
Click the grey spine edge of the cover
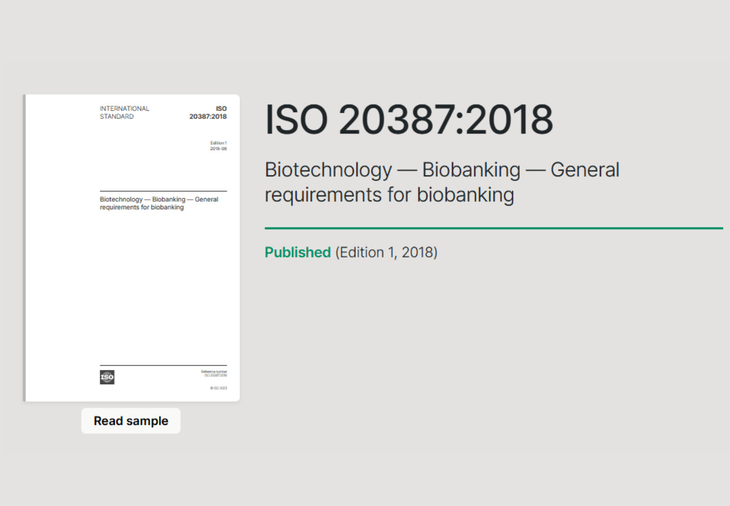[x=24, y=248]
